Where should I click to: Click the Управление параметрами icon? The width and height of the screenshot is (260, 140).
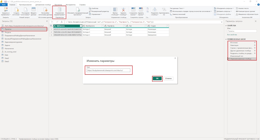click(60, 10)
